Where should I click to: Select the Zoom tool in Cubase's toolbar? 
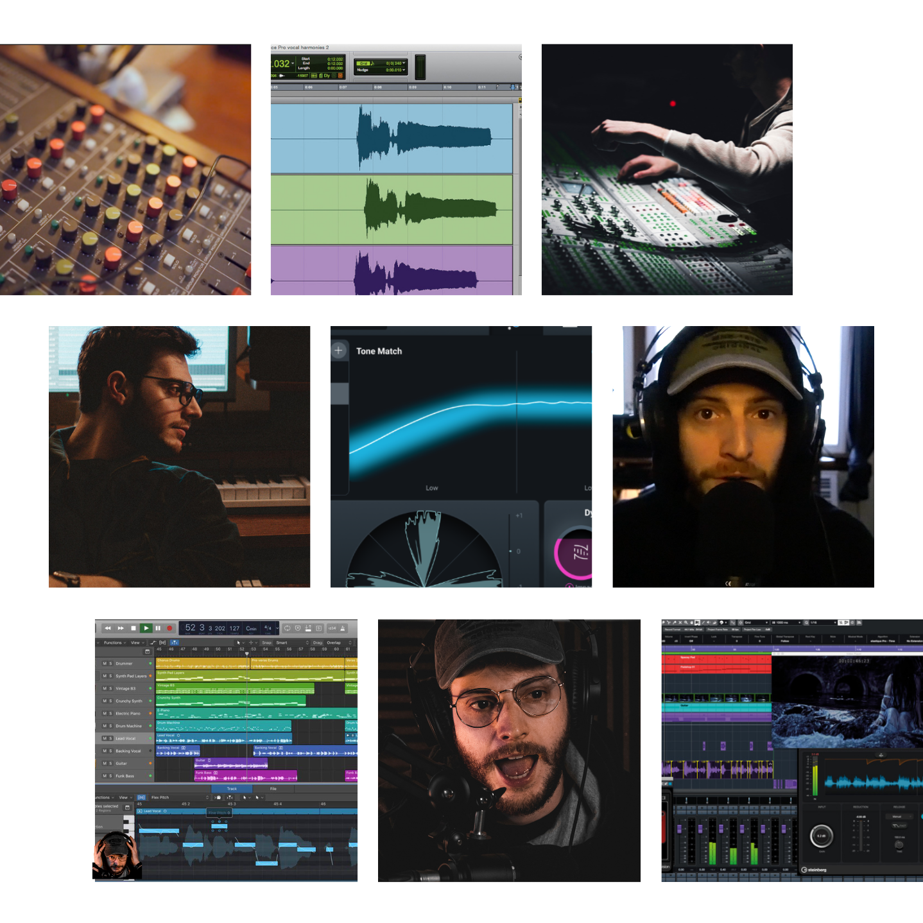click(686, 622)
